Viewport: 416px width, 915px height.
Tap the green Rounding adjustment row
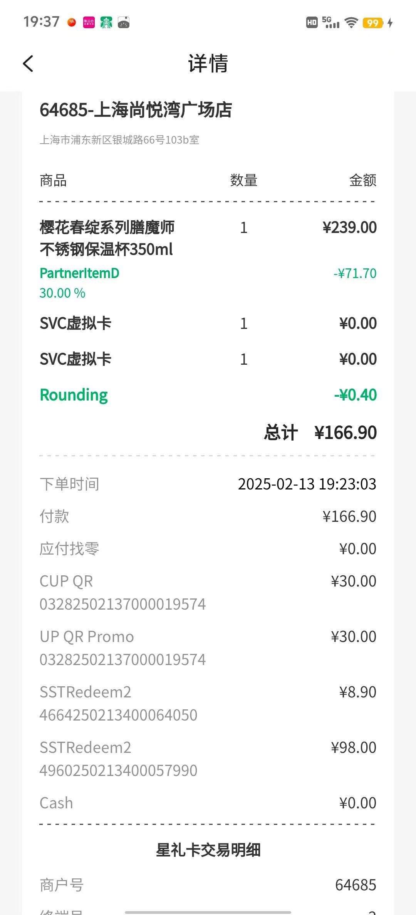[208, 395]
